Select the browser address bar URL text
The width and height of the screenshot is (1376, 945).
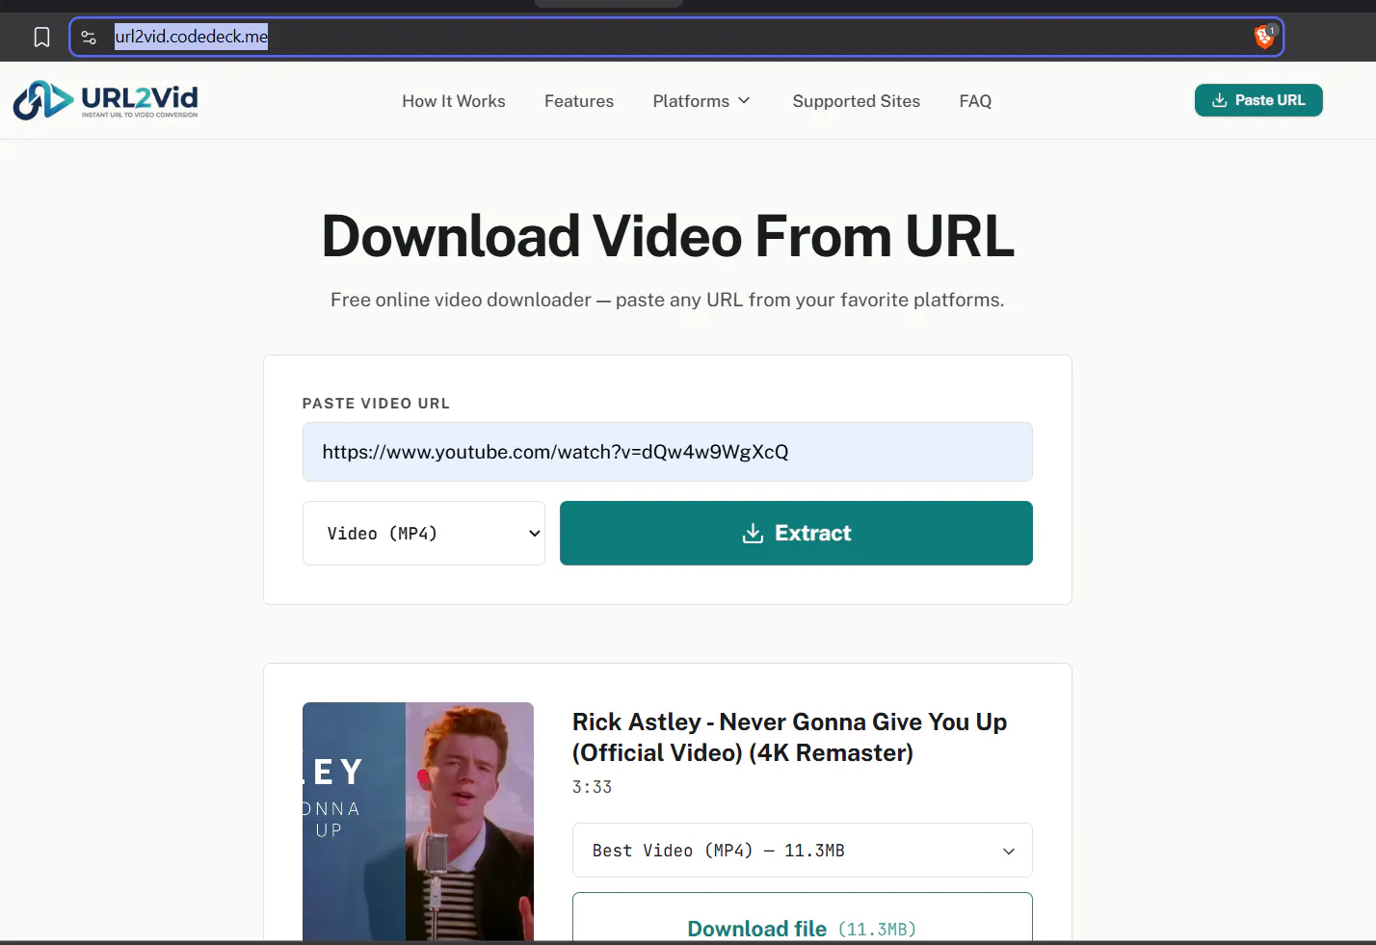[191, 37]
